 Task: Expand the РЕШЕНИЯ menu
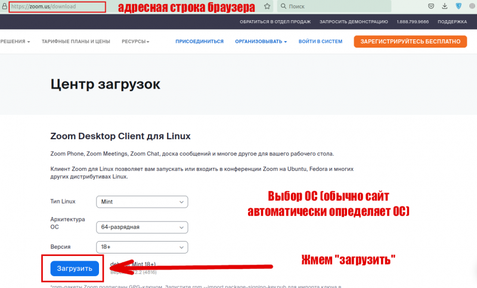pos(16,42)
